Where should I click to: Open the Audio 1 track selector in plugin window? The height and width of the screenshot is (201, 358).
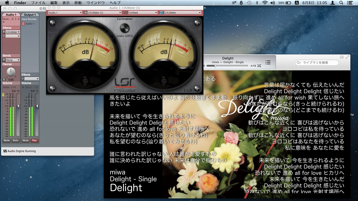click(65, 13)
